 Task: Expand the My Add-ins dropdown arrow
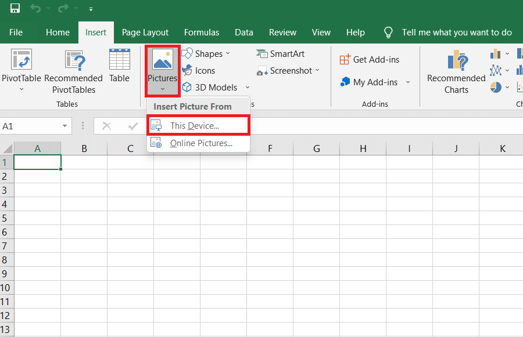click(x=407, y=82)
